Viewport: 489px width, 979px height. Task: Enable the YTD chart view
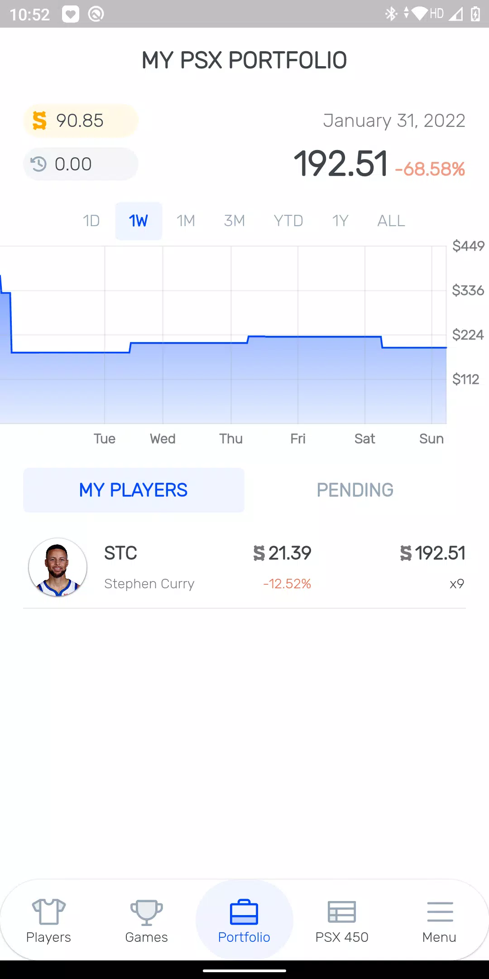coord(288,221)
